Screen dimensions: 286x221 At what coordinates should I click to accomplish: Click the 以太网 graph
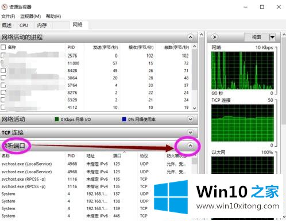tap(242, 165)
